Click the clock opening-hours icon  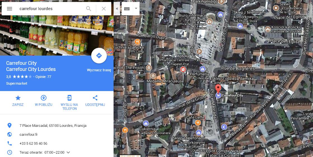tap(10, 153)
